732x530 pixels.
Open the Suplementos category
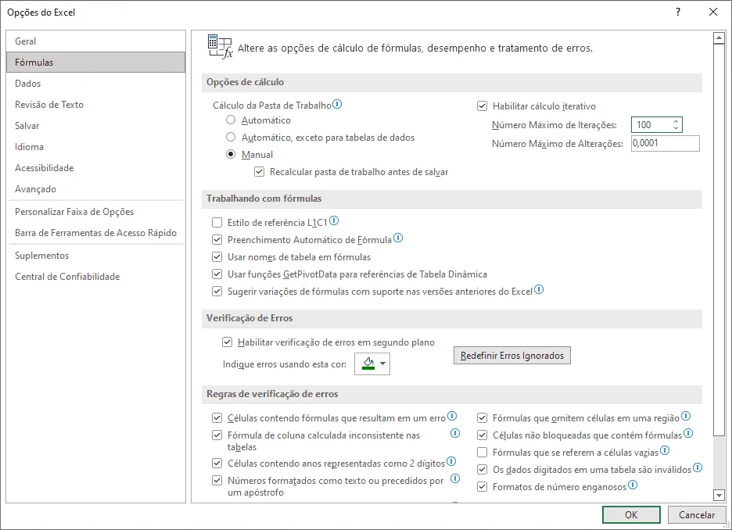point(95,255)
